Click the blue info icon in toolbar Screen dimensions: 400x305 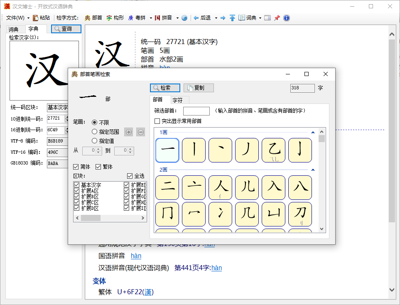286,18
